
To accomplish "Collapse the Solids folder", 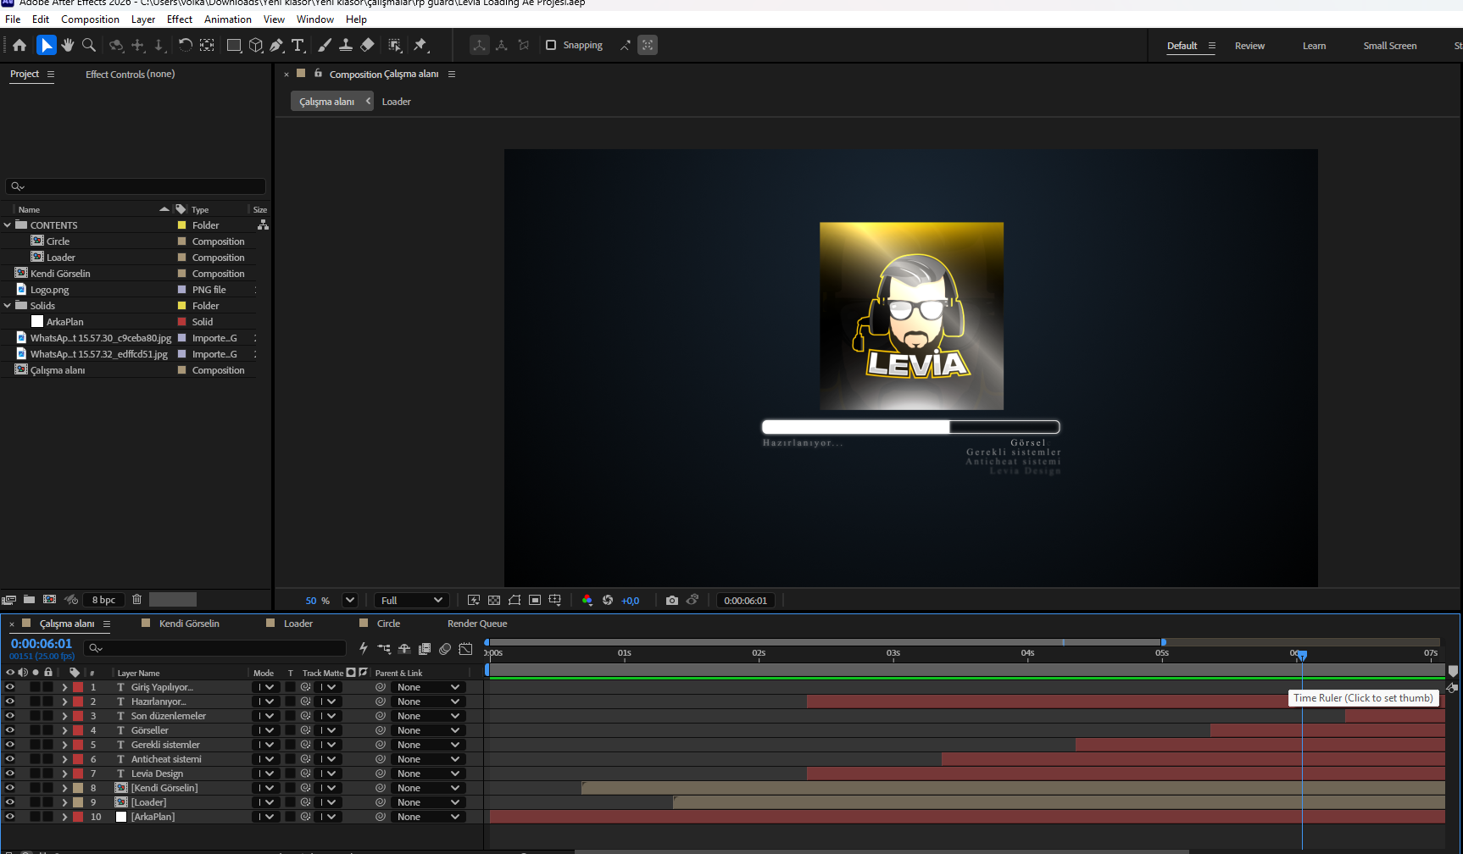I will tap(8, 306).
